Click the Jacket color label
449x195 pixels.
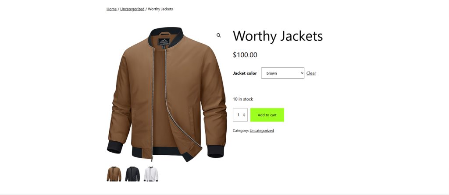coord(245,73)
